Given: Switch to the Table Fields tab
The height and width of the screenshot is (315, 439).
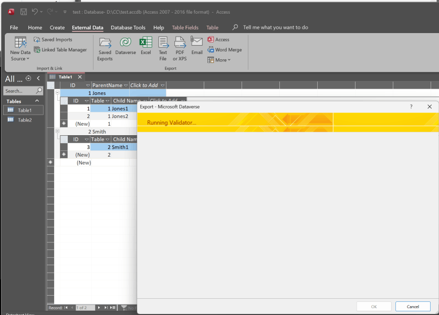Looking at the screenshot, I should 185,27.
